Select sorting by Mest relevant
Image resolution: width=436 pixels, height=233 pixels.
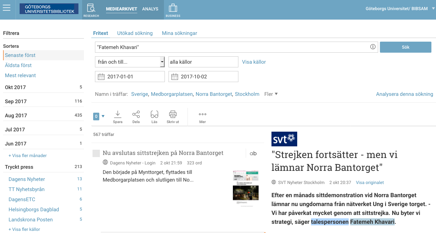tap(20, 75)
